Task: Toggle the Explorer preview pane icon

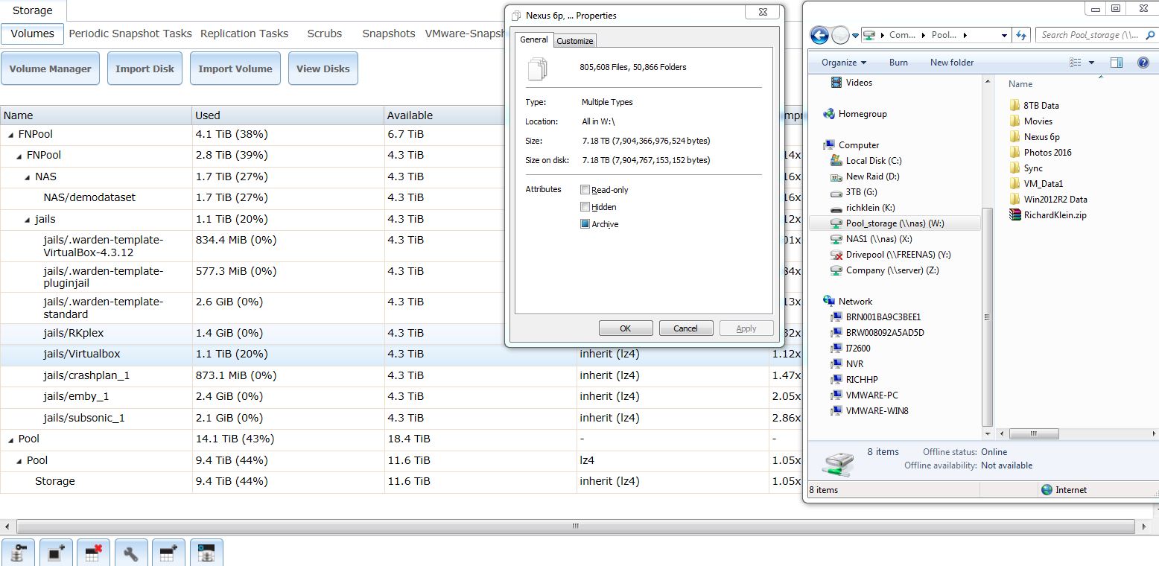Action: [x=1117, y=63]
